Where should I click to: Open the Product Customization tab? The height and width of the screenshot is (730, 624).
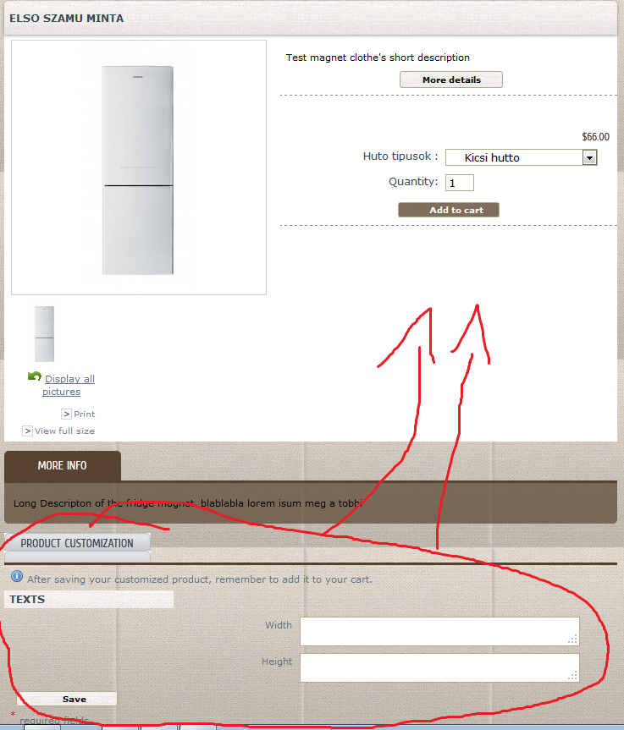click(77, 543)
